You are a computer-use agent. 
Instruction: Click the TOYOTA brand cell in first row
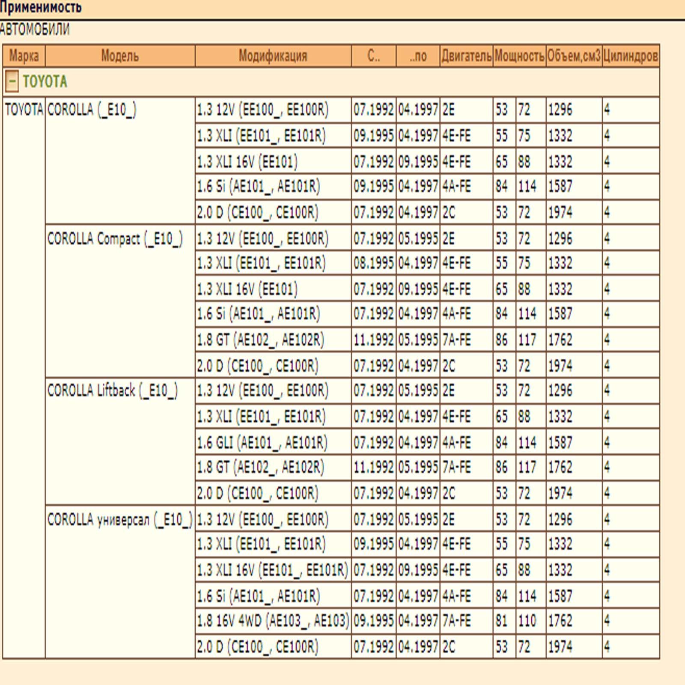point(24,378)
